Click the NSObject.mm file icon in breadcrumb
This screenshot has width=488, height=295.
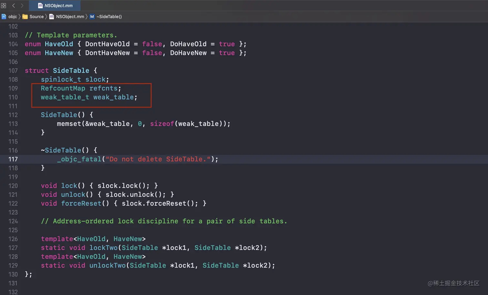pos(52,16)
